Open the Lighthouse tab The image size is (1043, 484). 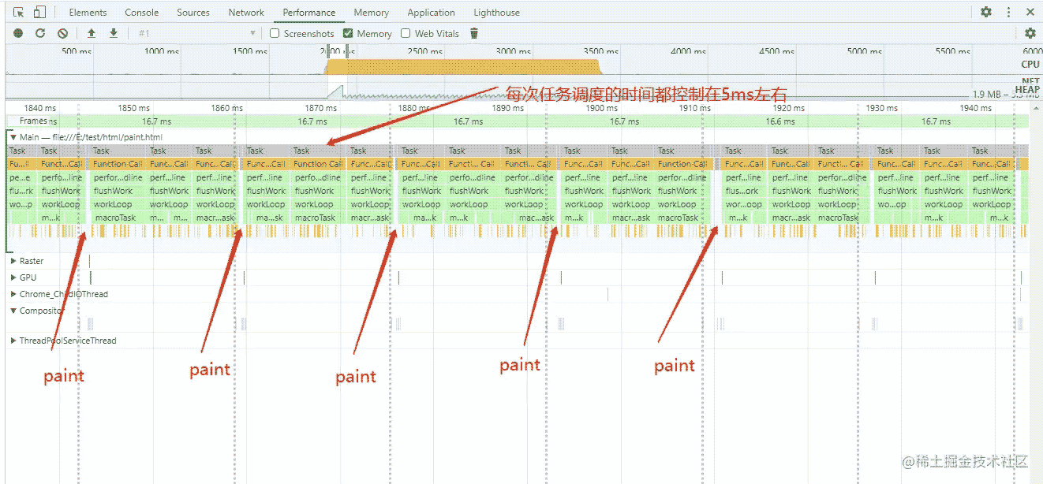pyautogui.click(x=496, y=13)
